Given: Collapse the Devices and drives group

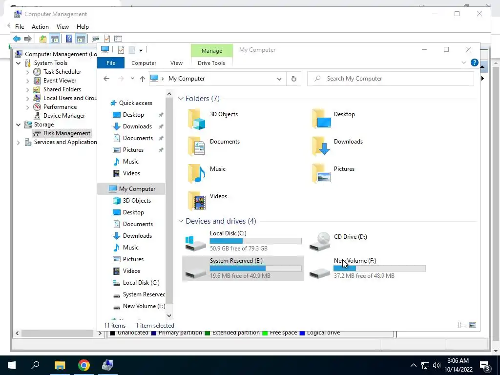Looking at the screenshot, I should point(181,221).
